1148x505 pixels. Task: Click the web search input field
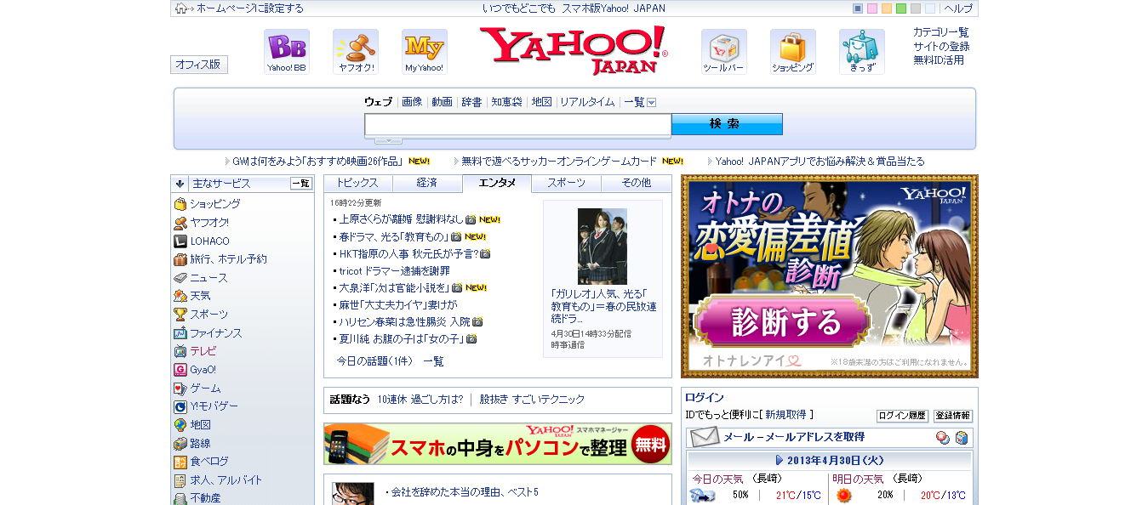pos(517,124)
